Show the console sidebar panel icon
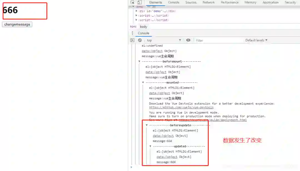This screenshot has height=171, width=300. (132, 40)
